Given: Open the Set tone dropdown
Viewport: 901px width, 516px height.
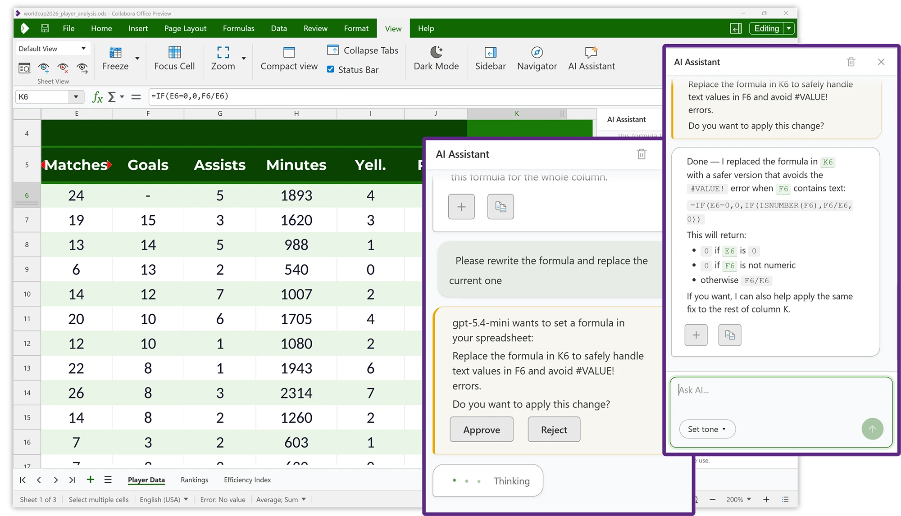Looking at the screenshot, I should [x=707, y=429].
